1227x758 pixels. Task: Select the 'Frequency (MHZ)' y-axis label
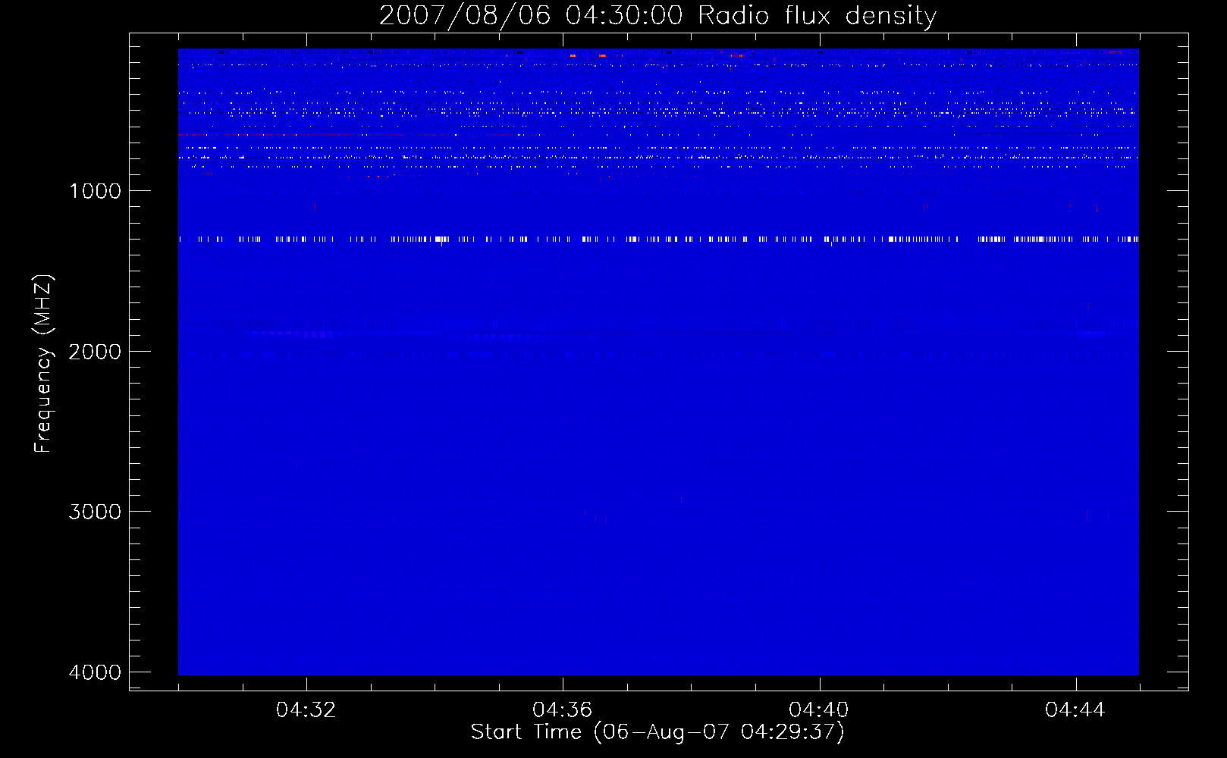coord(43,364)
